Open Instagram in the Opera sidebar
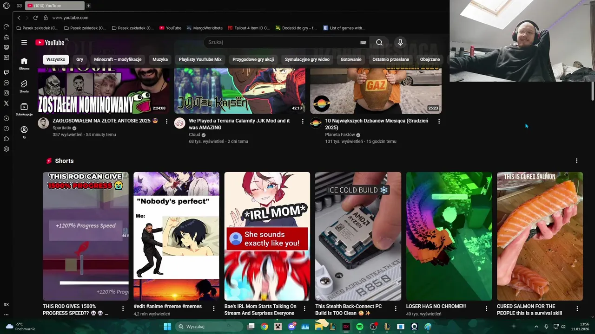 tap(7, 93)
